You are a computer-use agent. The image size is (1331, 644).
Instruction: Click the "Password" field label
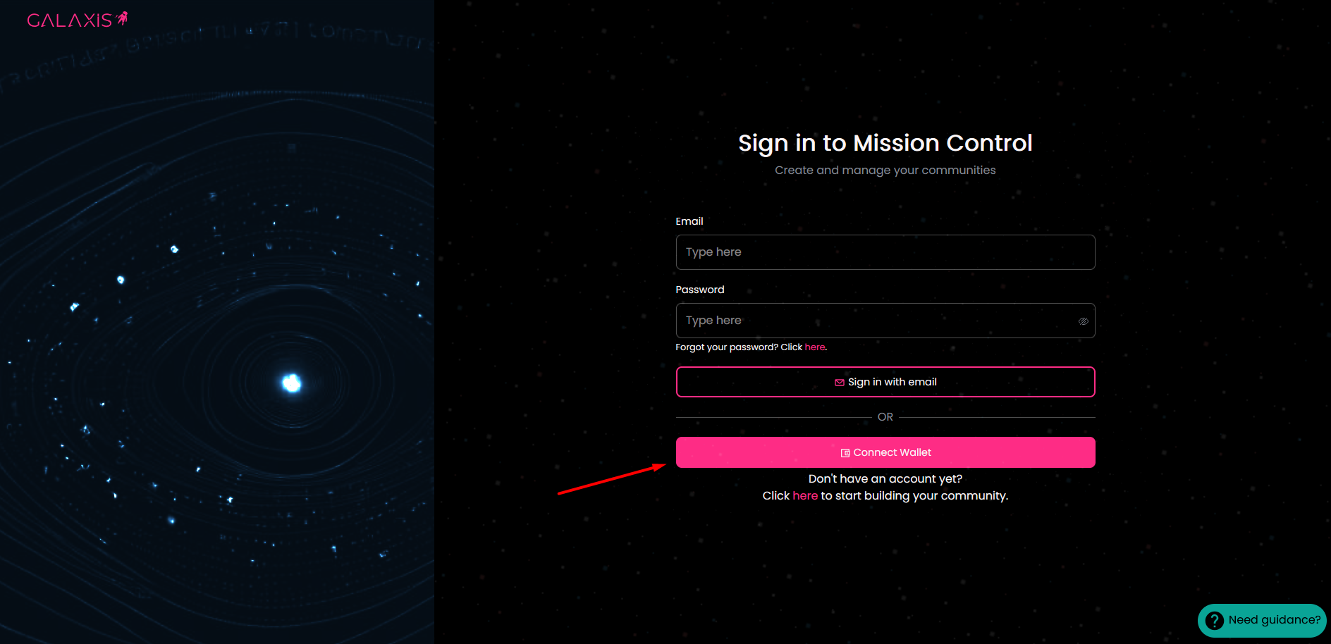click(x=699, y=290)
